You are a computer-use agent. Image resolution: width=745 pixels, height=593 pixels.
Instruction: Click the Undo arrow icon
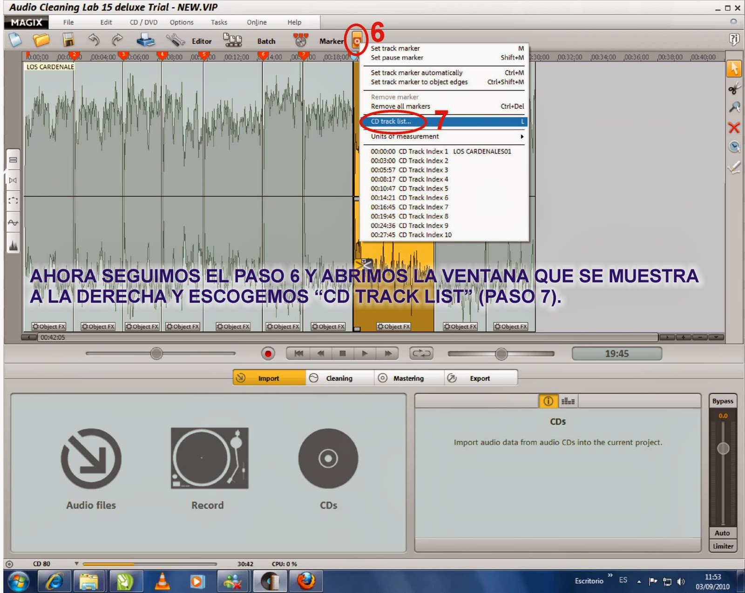click(x=94, y=40)
